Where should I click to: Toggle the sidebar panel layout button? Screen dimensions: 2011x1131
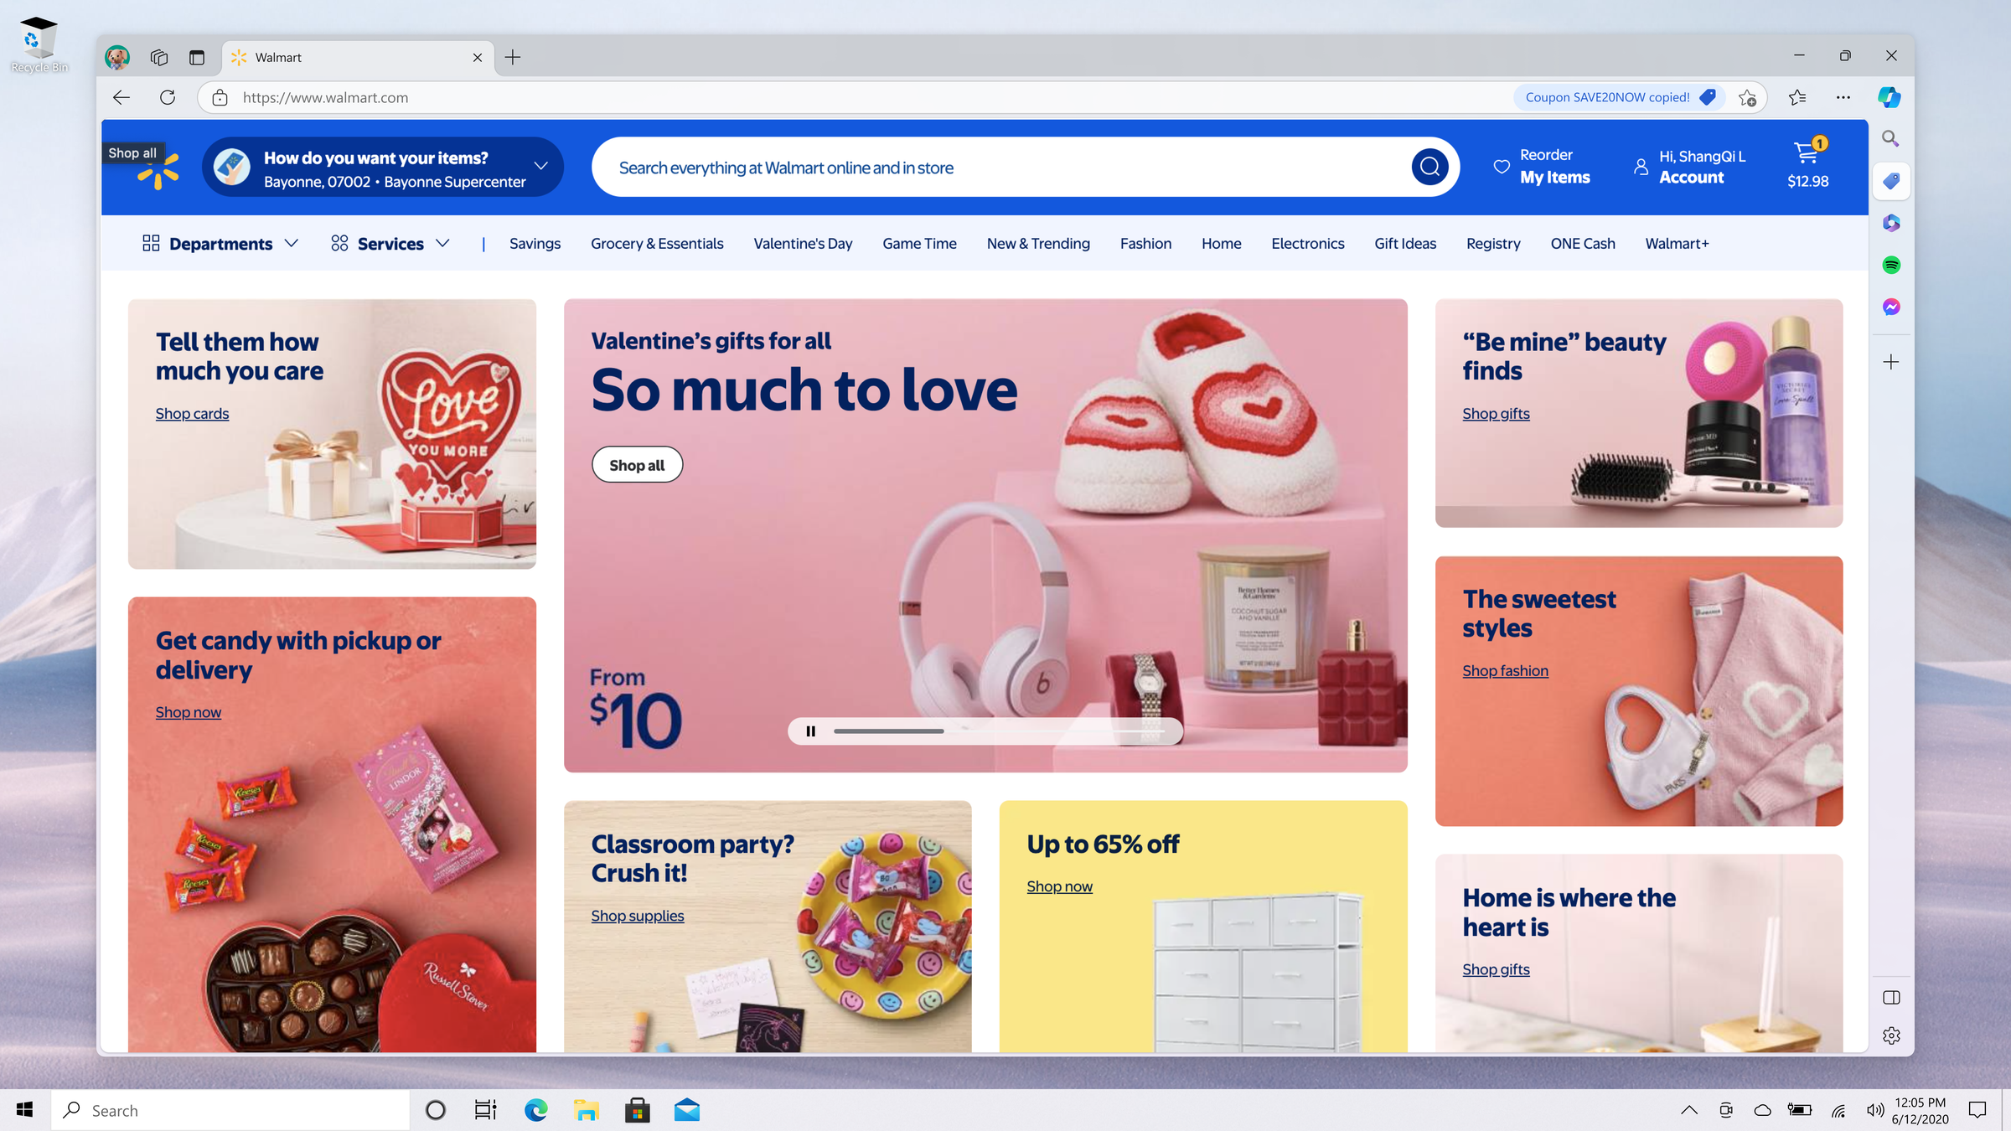tap(1891, 997)
